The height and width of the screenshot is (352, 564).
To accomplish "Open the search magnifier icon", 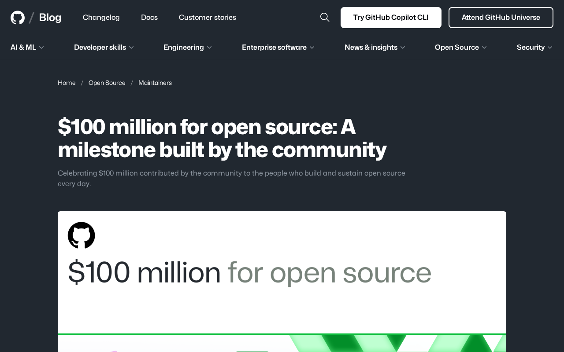I will [325, 18].
